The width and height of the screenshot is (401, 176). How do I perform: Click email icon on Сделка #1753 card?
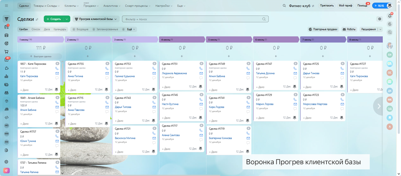coord(154,73)
